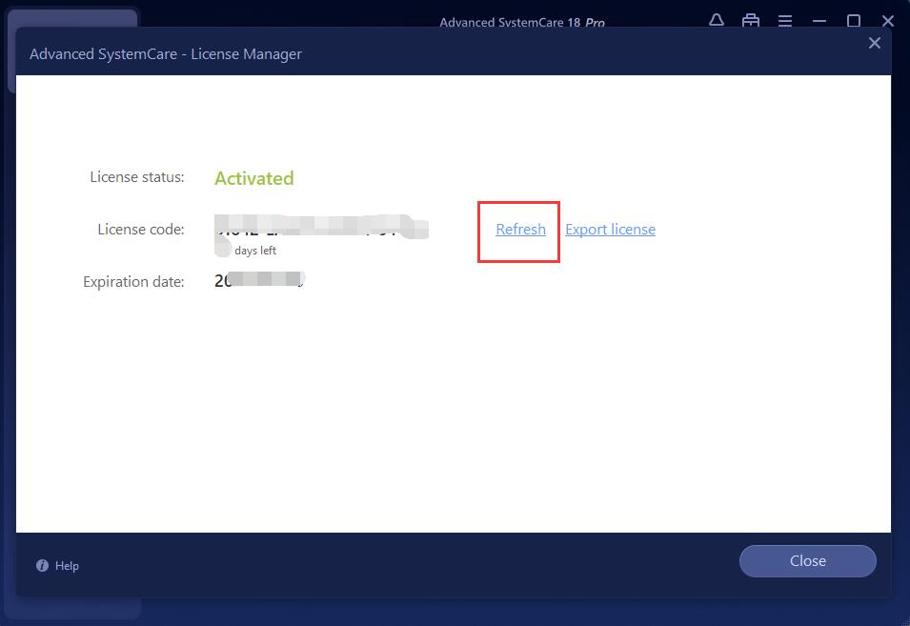Close the License Manager dialog with X
Screen dimensions: 910x626
pos(875,43)
